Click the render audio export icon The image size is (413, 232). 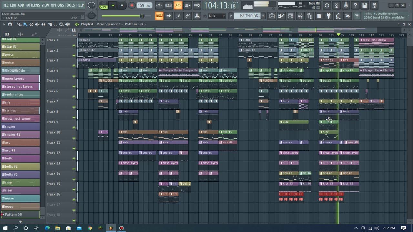[x=374, y=5]
